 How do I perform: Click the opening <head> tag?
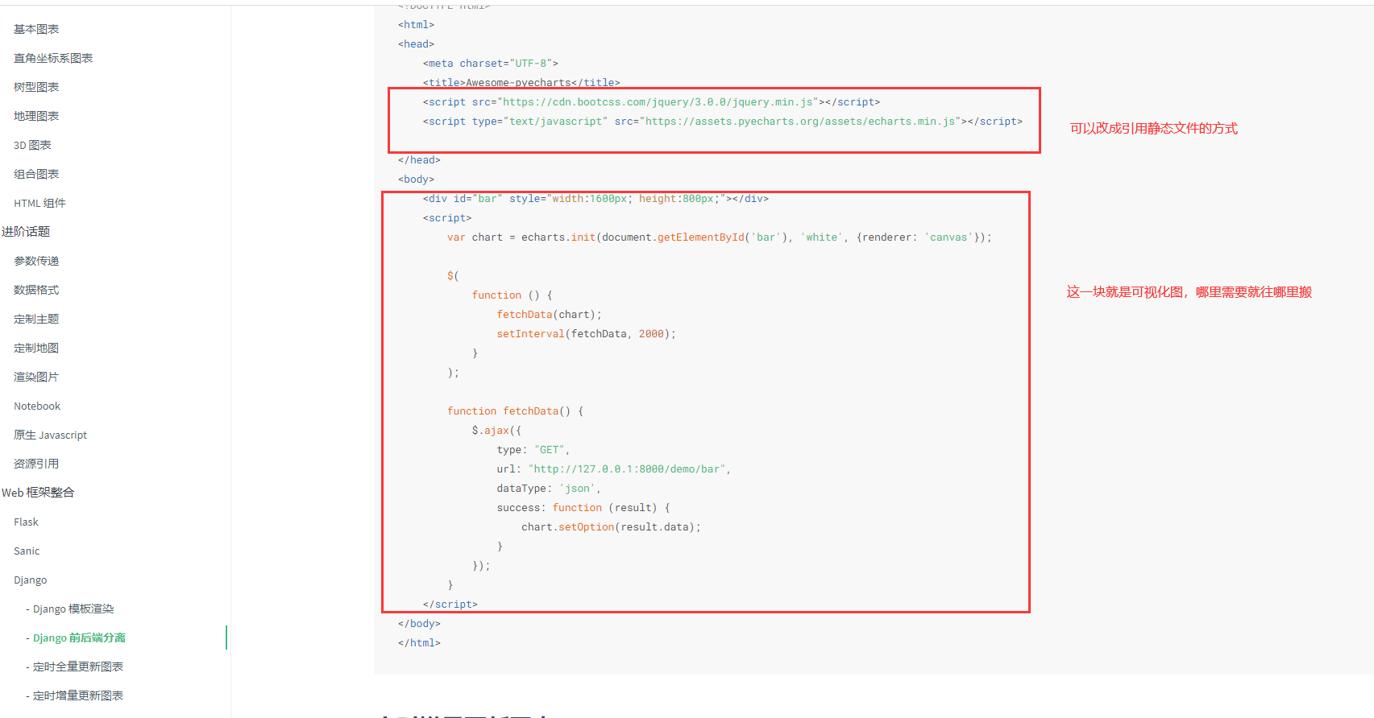(416, 44)
